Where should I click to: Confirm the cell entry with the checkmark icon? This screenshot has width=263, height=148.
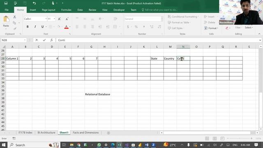(x=44, y=40)
